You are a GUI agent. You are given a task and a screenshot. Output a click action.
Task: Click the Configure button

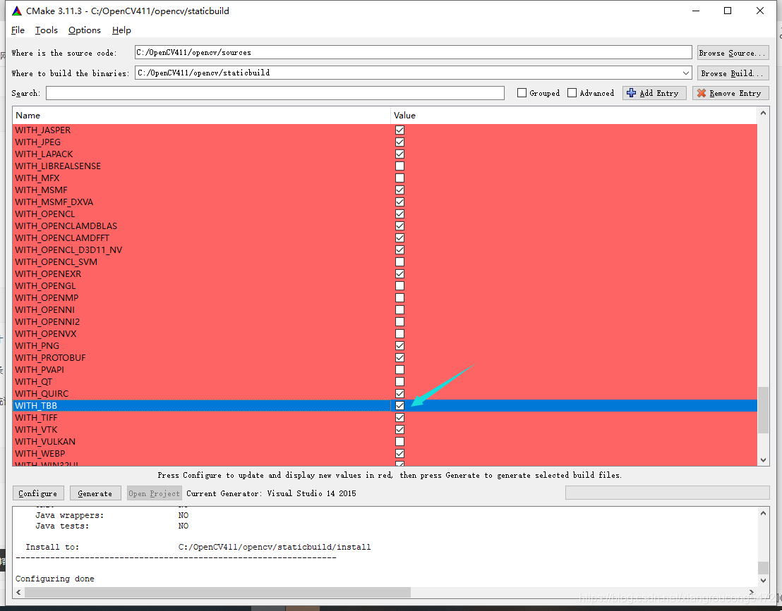pos(38,493)
